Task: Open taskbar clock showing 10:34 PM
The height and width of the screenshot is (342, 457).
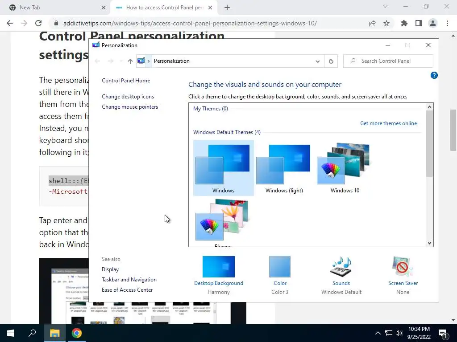Action: (x=419, y=333)
